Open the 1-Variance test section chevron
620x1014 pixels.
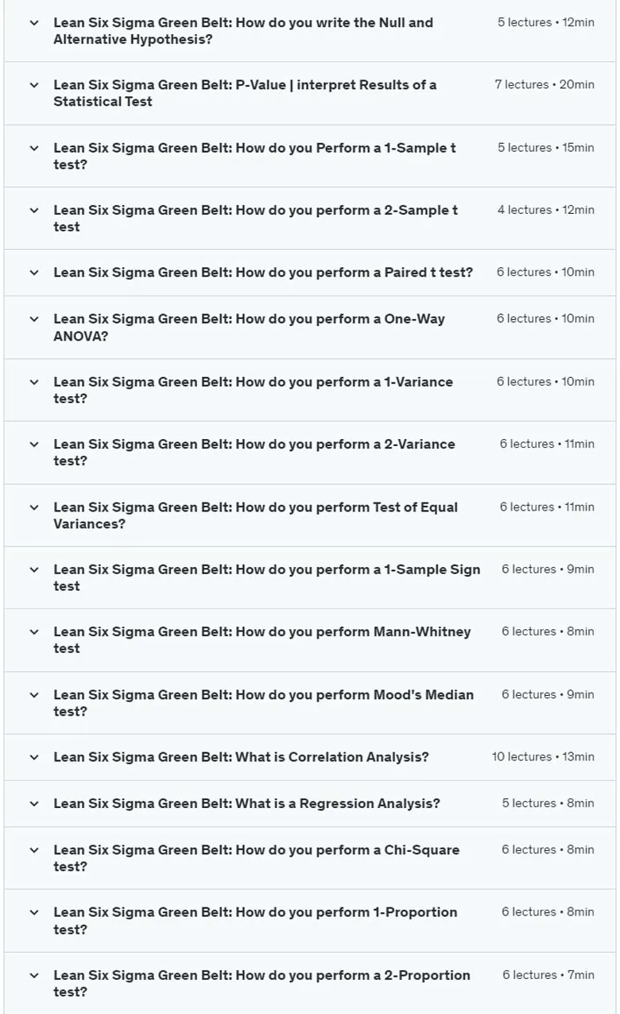(33, 382)
